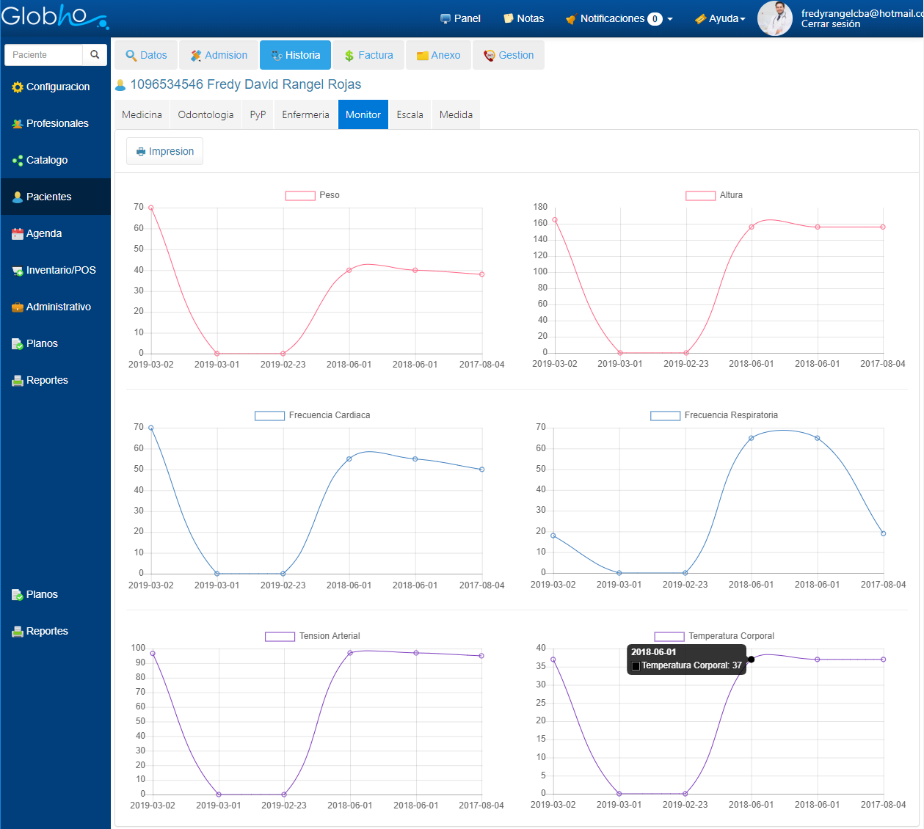This screenshot has height=829, width=924.
Task: Toggle the Temperatura Corporal legend visibility
Action: point(669,637)
